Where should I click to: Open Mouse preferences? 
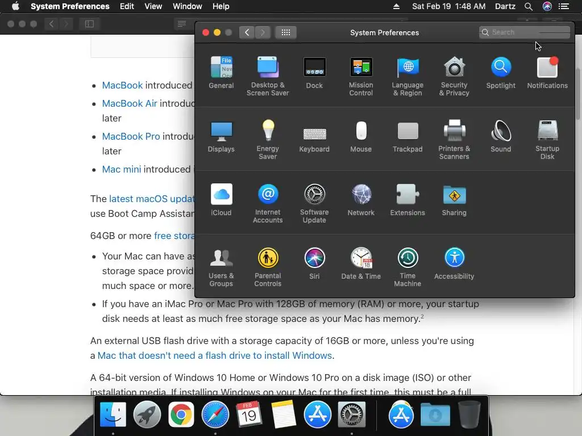point(361,136)
